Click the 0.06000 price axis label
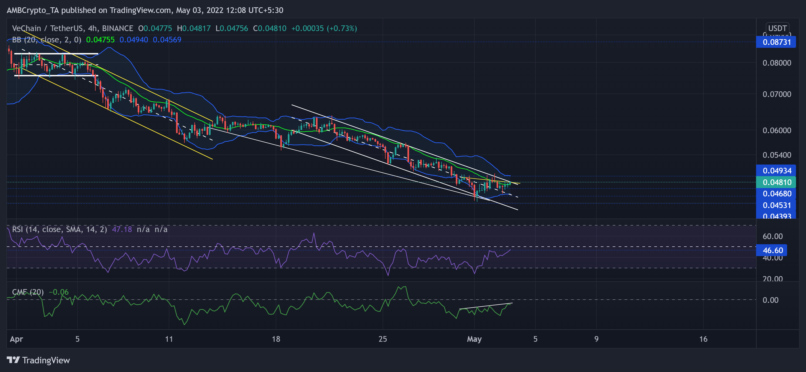The image size is (806, 372). (777, 130)
